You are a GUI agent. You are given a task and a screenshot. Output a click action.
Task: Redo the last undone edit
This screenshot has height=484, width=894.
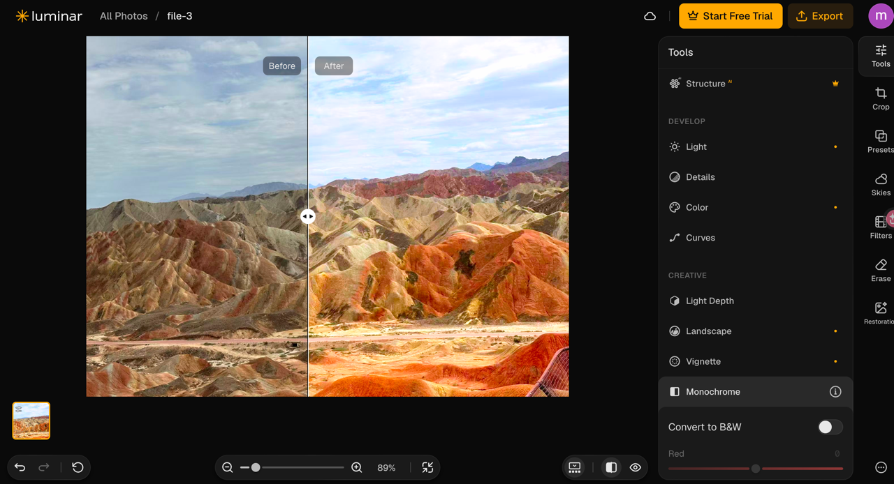coord(44,468)
